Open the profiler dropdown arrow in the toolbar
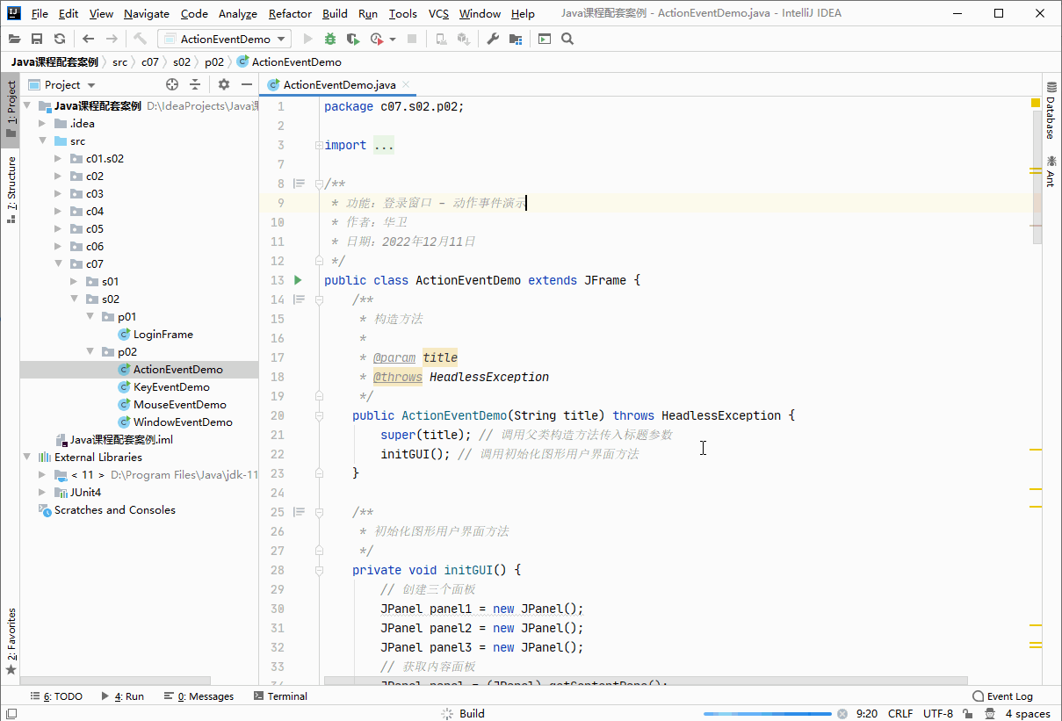1062x721 pixels. [x=393, y=39]
